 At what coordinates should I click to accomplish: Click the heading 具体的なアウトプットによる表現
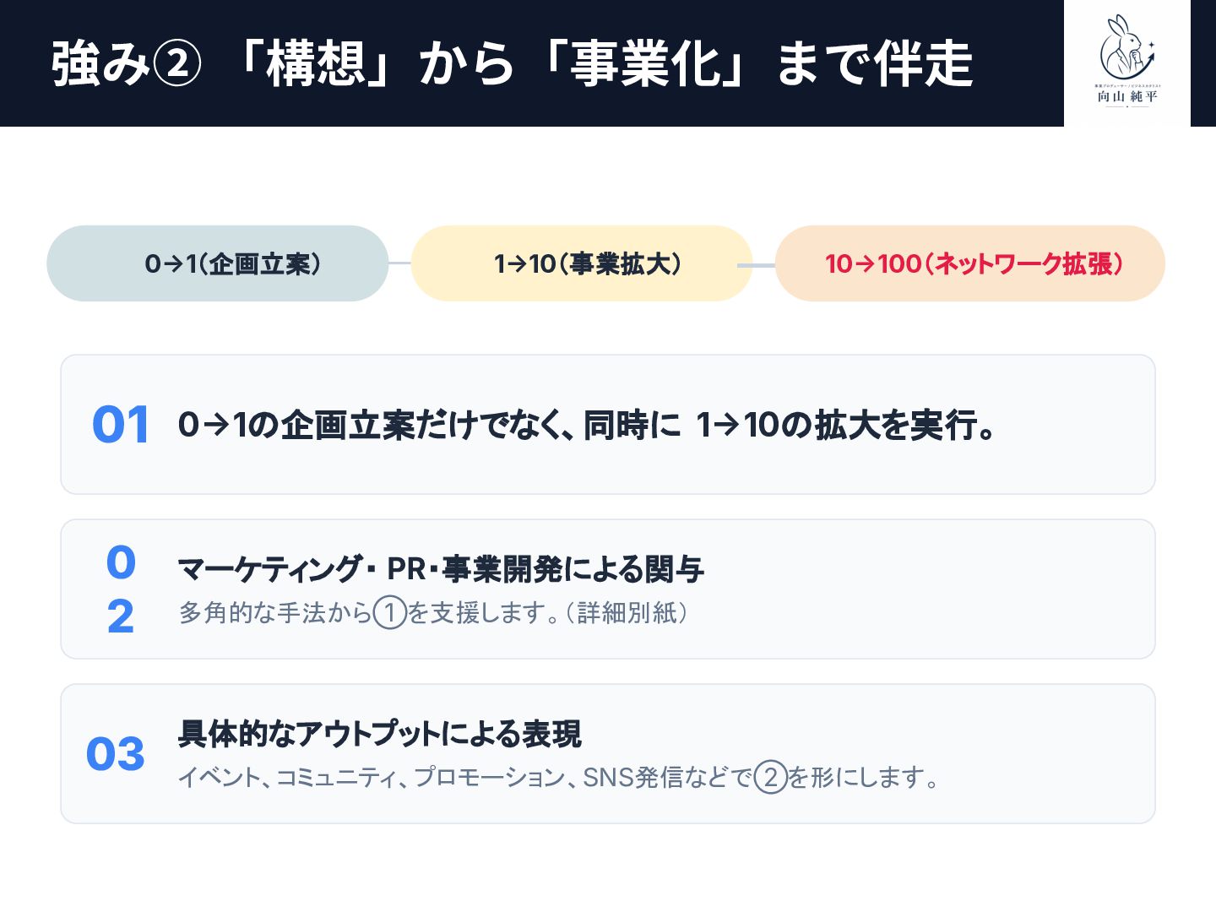(x=379, y=733)
